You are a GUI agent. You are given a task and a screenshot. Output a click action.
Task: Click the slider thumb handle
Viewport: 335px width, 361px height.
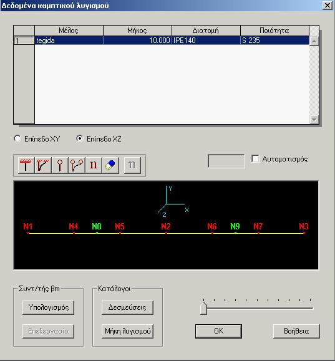pos(203,308)
